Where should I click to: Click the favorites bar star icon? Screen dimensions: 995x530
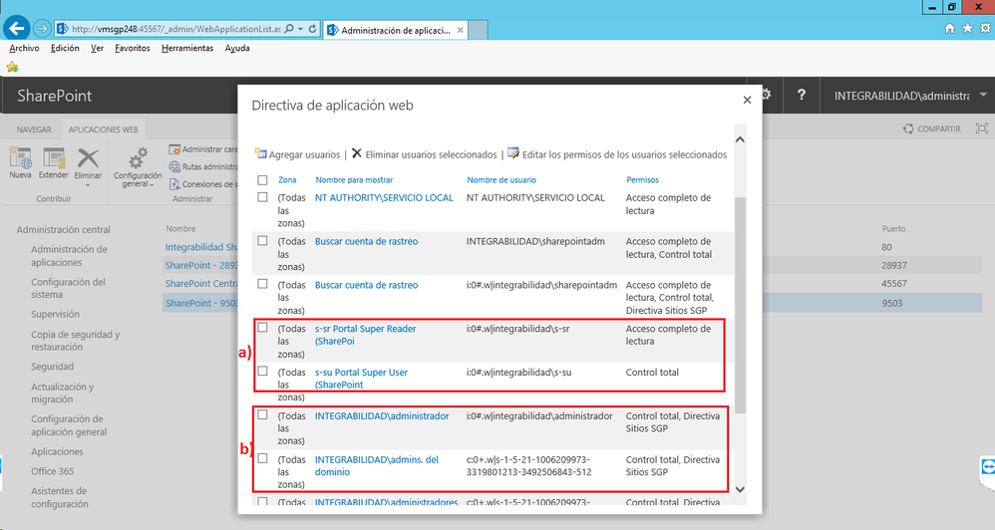pos(12,67)
